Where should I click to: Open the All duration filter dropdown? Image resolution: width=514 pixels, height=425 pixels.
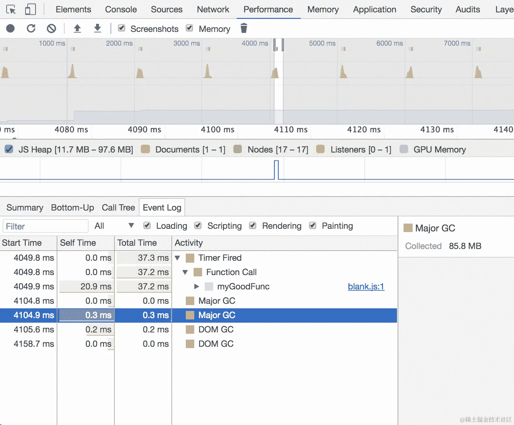pyautogui.click(x=114, y=226)
